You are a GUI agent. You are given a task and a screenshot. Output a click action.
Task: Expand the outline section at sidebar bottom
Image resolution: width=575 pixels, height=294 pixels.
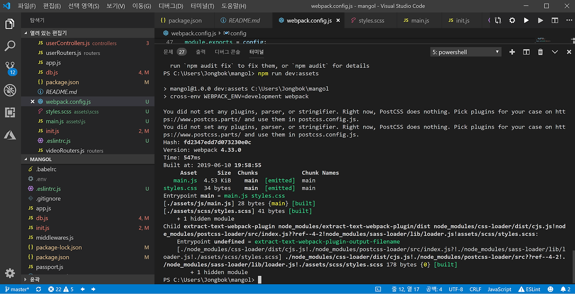(x=88, y=279)
